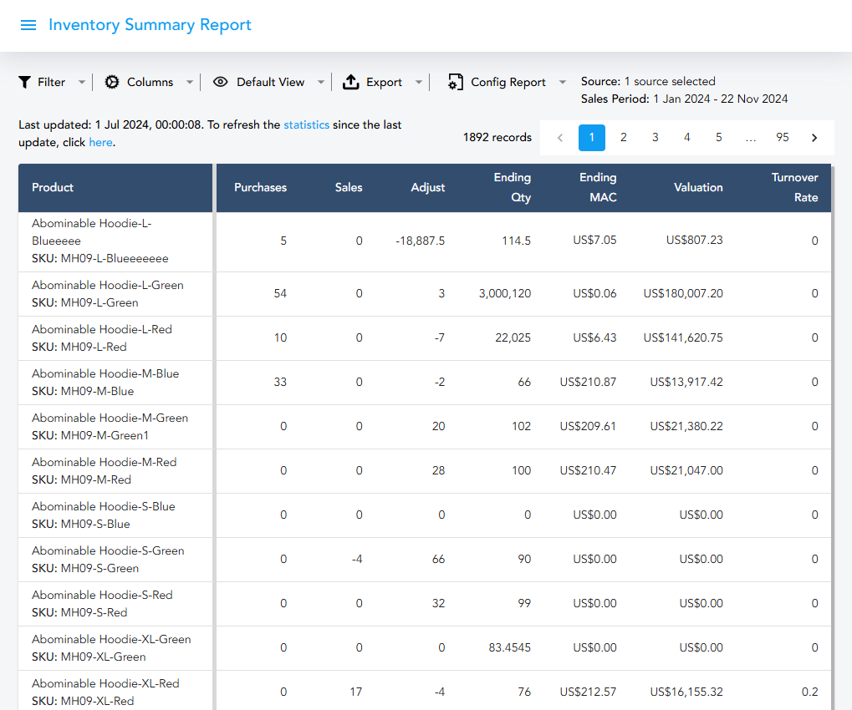Click the Filter funnel icon
The height and width of the screenshot is (710, 852).
(x=25, y=82)
